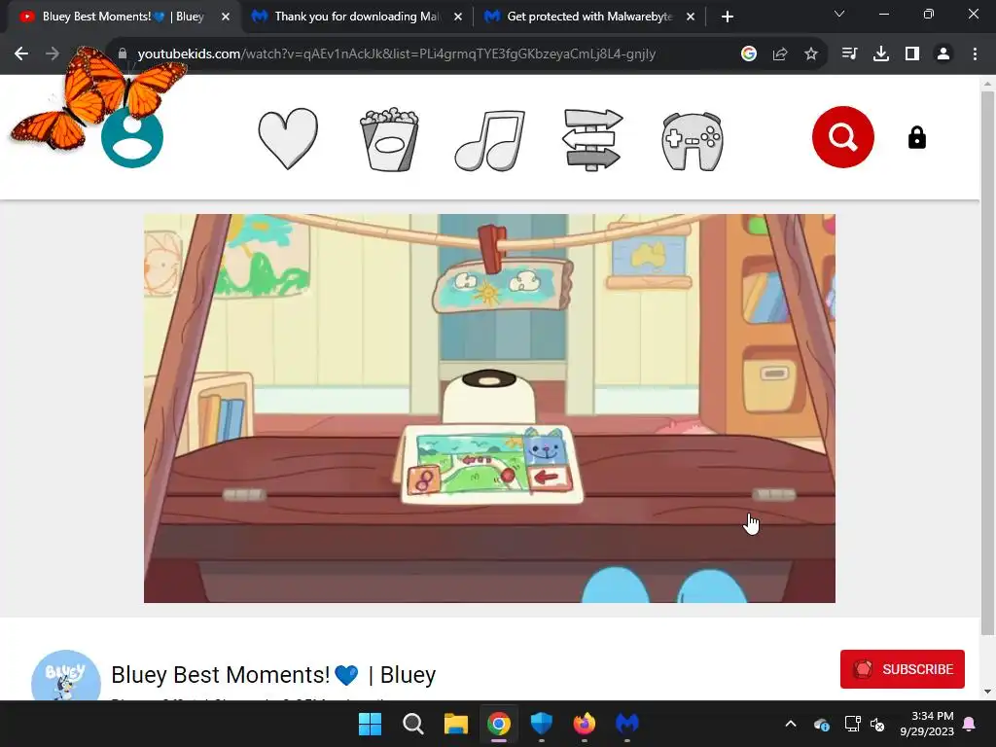Click the muted volume tray icon
996x747 pixels.
[x=877, y=724]
